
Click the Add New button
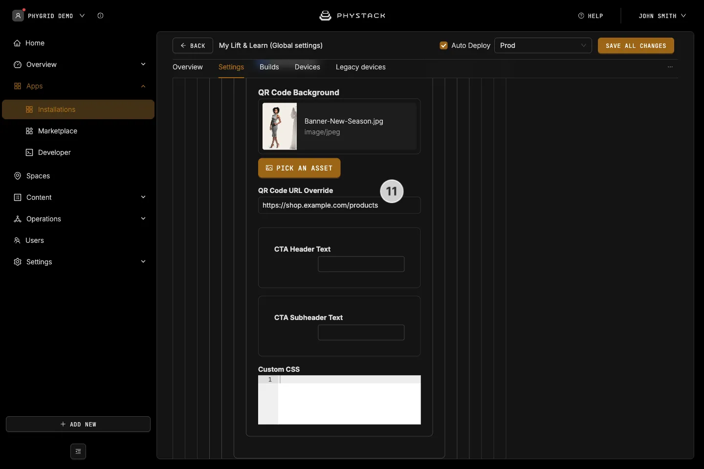pos(78,424)
